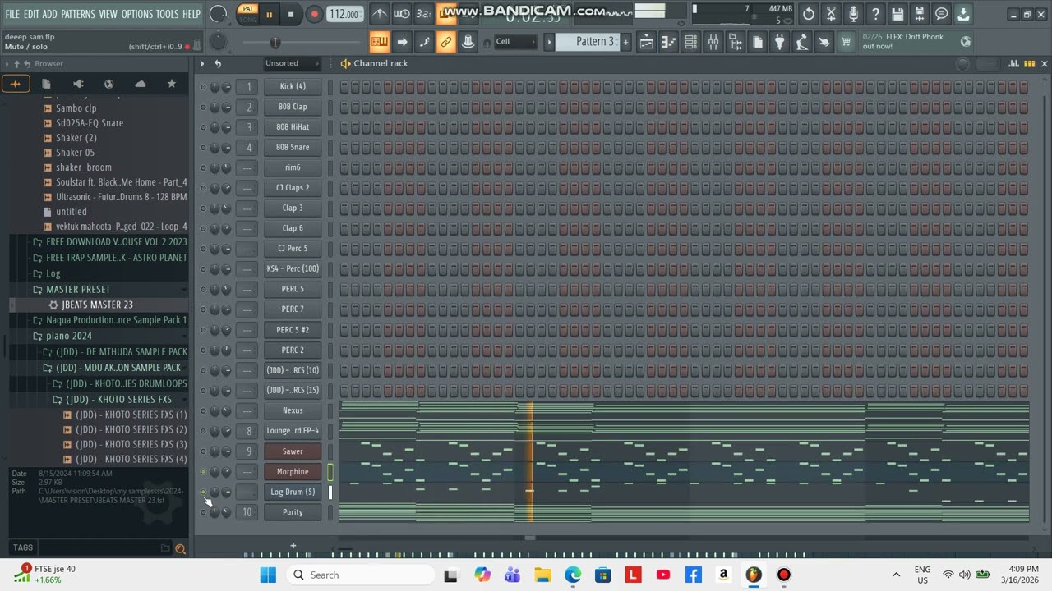Click the Lounge..rd EP-4 channel button
This screenshot has height=591, width=1052.
tap(293, 431)
